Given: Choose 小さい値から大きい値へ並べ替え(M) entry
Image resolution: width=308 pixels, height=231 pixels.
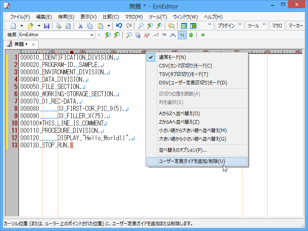Looking at the screenshot, I should coord(197,131).
